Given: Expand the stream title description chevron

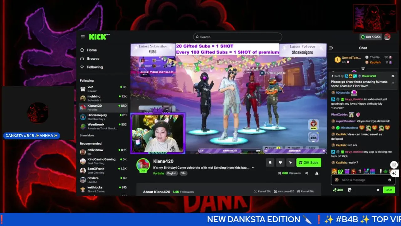Looking at the screenshot, I should [253, 168].
